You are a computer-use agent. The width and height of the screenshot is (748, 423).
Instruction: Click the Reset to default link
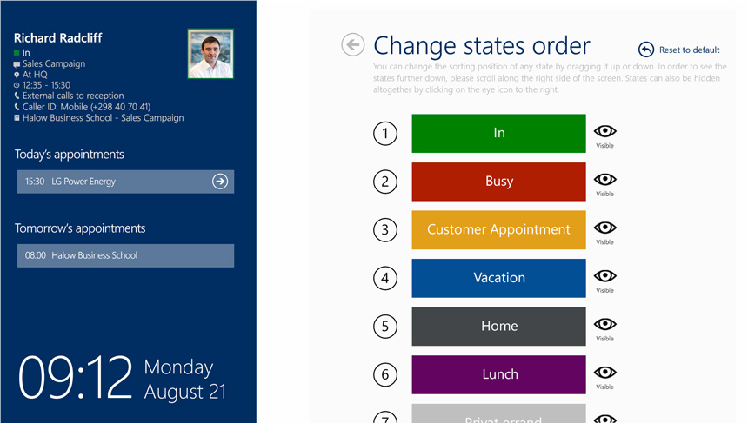pyautogui.click(x=690, y=50)
